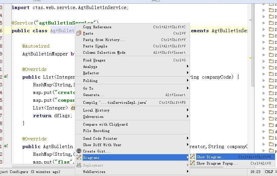Select Show Diagram Popup... submenu entry
Screen dimensions: 277x176
click(x=232, y=163)
